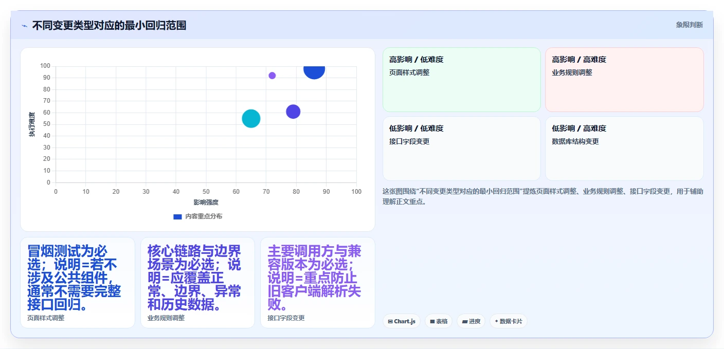Click the icon on the 进度 chip
The image size is (724, 349).
(x=465, y=322)
